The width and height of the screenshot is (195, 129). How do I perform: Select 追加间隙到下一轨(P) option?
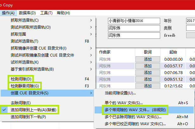(x=28, y=117)
